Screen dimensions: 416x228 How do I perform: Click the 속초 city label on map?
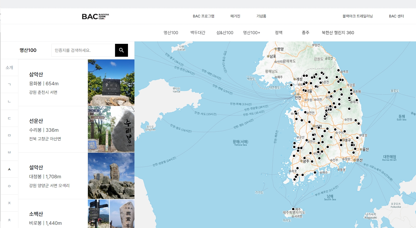tap(345, 72)
